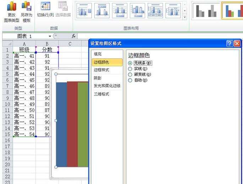Open Change Chart Type (更改图表类型)
The image size is (243, 184).
(11, 12)
